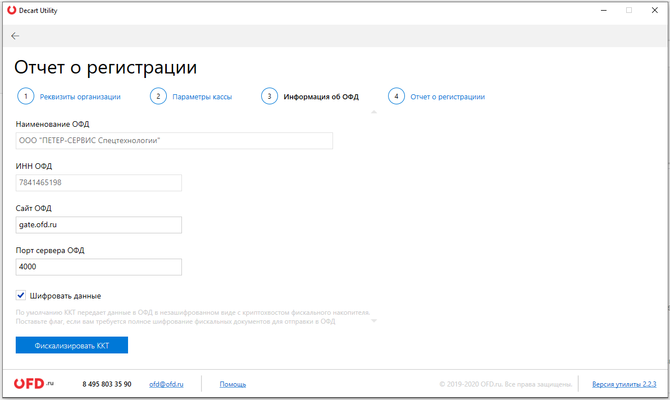This screenshot has height=400, width=670.
Task: Click the hint text starting "По умолчанию ККТ"
Action: tap(193, 317)
